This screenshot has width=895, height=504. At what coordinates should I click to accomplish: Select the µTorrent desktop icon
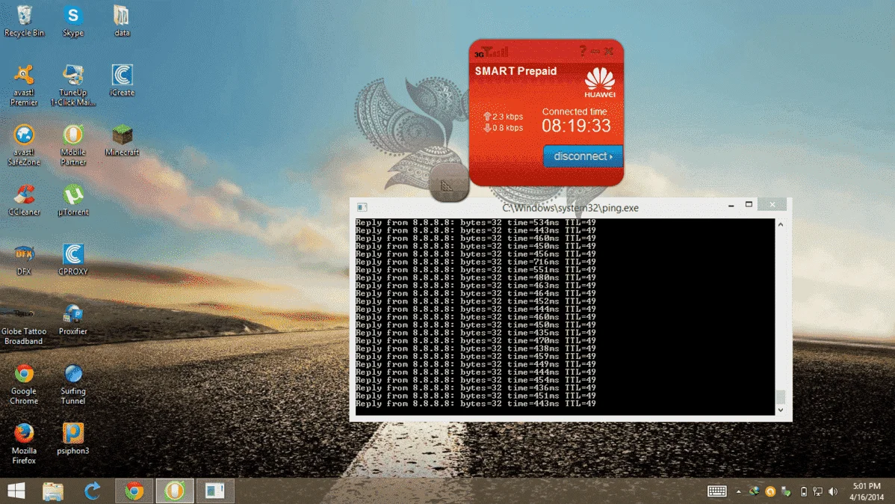click(73, 200)
